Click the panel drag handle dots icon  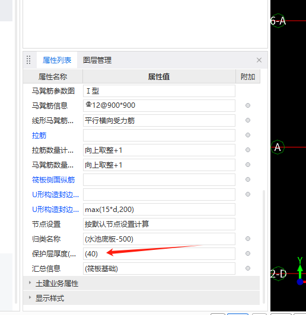coord(28,60)
